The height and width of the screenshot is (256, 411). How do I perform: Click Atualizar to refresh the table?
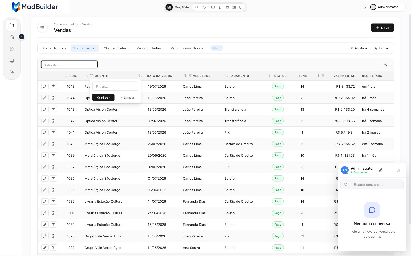pyautogui.click(x=359, y=48)
